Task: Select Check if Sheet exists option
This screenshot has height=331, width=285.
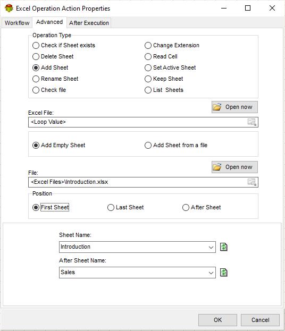Action: click(64, 45)
